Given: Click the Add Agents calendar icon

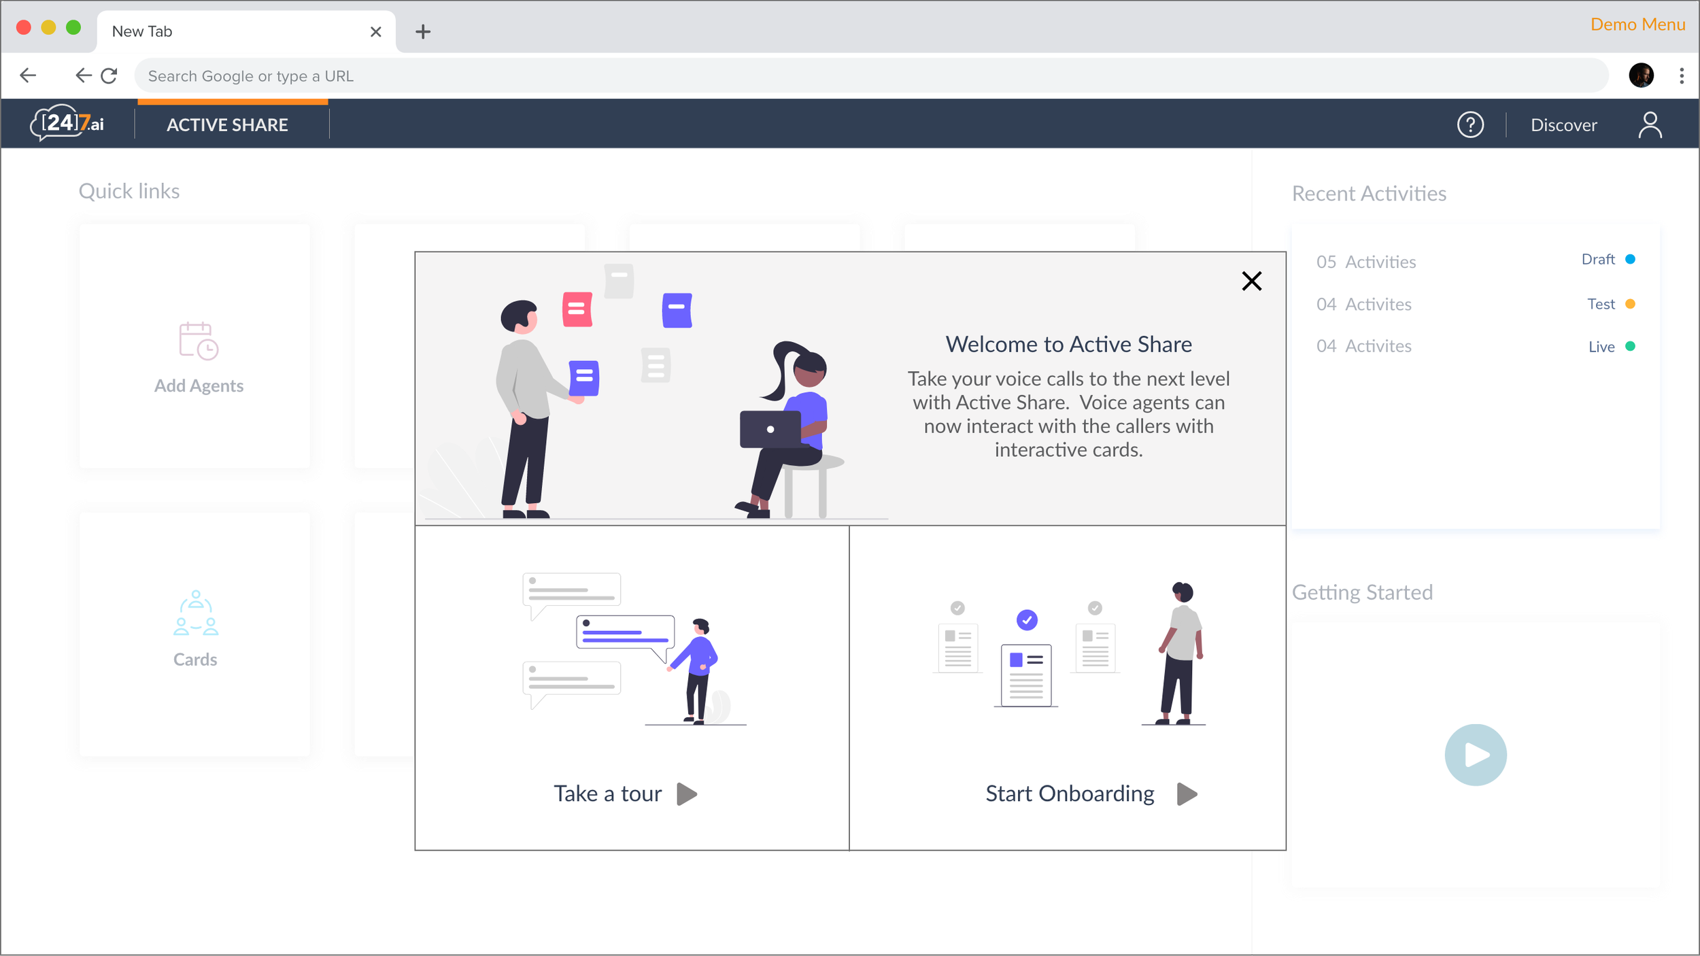Looking at the screenshot, I should [198, 341].
